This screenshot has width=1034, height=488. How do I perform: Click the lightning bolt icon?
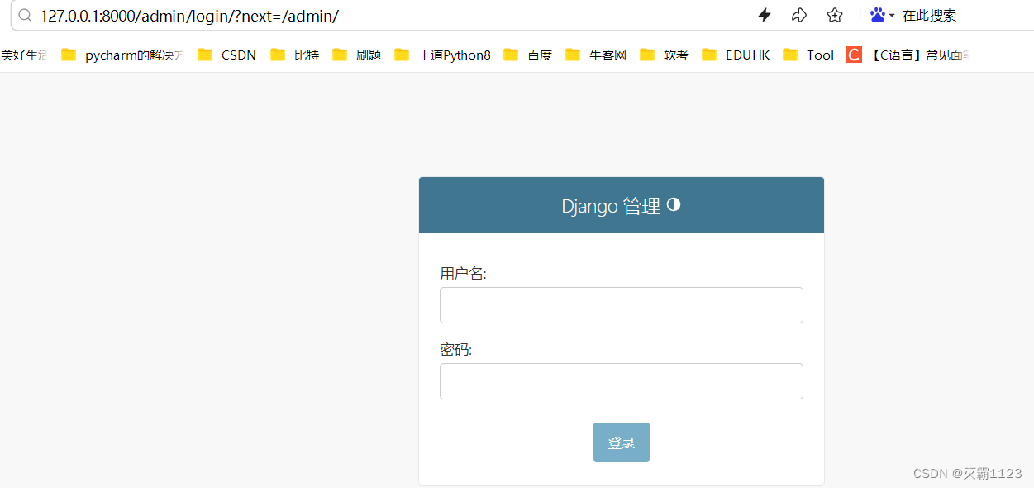click(x=765, y=15)
